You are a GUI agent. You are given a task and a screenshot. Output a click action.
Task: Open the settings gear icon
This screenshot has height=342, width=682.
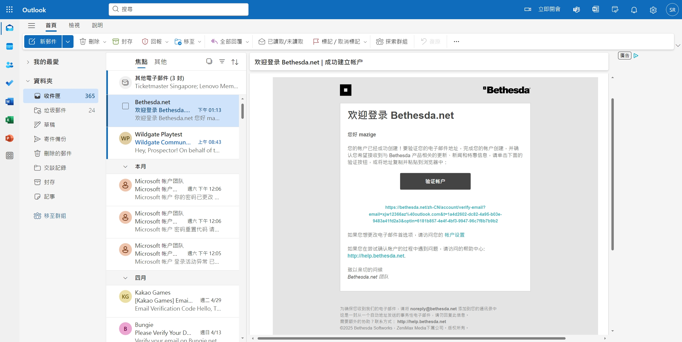[653, 10]
